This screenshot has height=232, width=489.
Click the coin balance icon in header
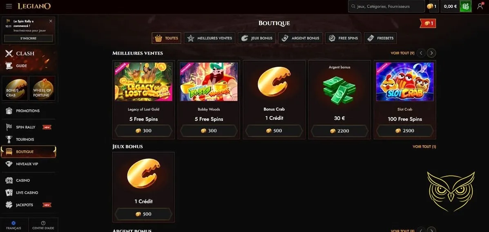tap(430, 6)
